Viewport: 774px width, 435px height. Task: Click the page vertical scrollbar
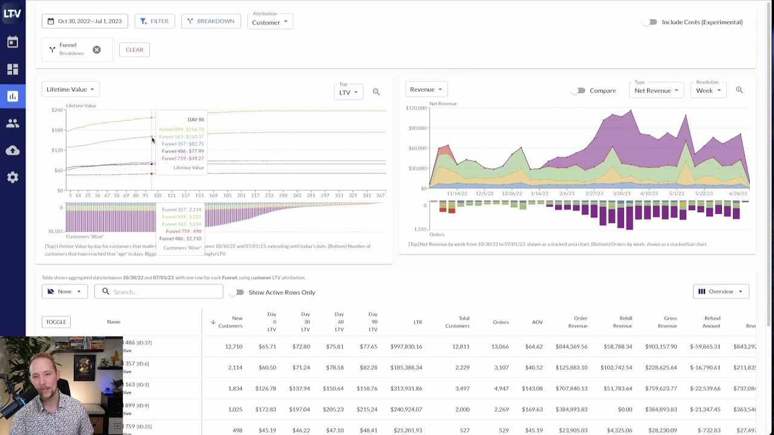(x=770, y=163)
